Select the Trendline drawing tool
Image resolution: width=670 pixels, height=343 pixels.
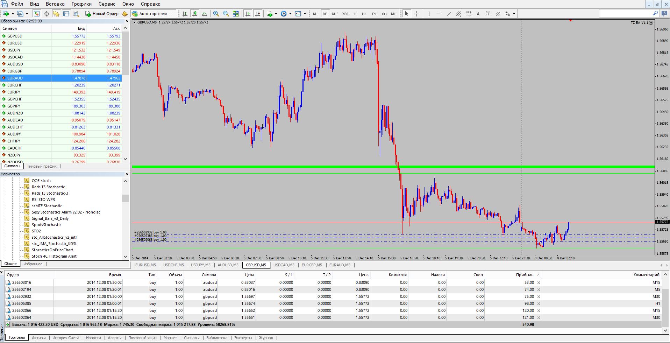point(449,14)
